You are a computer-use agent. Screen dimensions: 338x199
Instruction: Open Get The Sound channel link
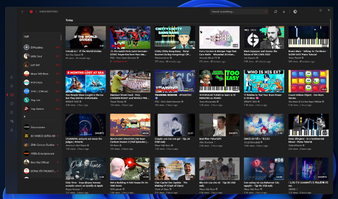click(x=73, y=55)
